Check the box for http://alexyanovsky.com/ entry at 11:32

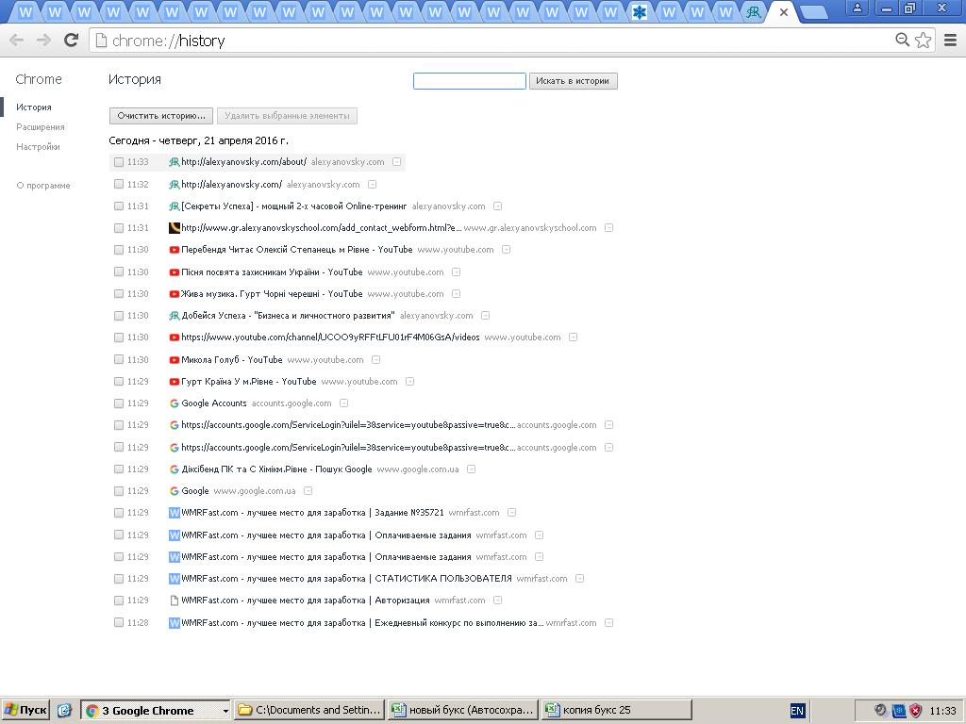point(119,184)
